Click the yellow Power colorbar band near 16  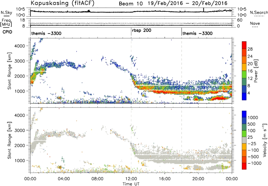coord(244,67)
